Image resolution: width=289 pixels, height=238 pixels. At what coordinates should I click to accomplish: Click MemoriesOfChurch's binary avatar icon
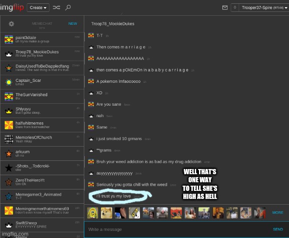click(9, 139)
